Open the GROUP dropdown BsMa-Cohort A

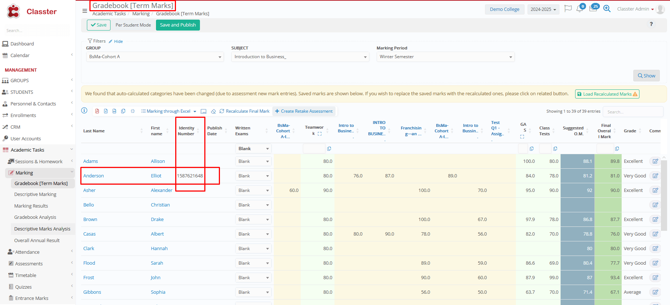[155, 57]
